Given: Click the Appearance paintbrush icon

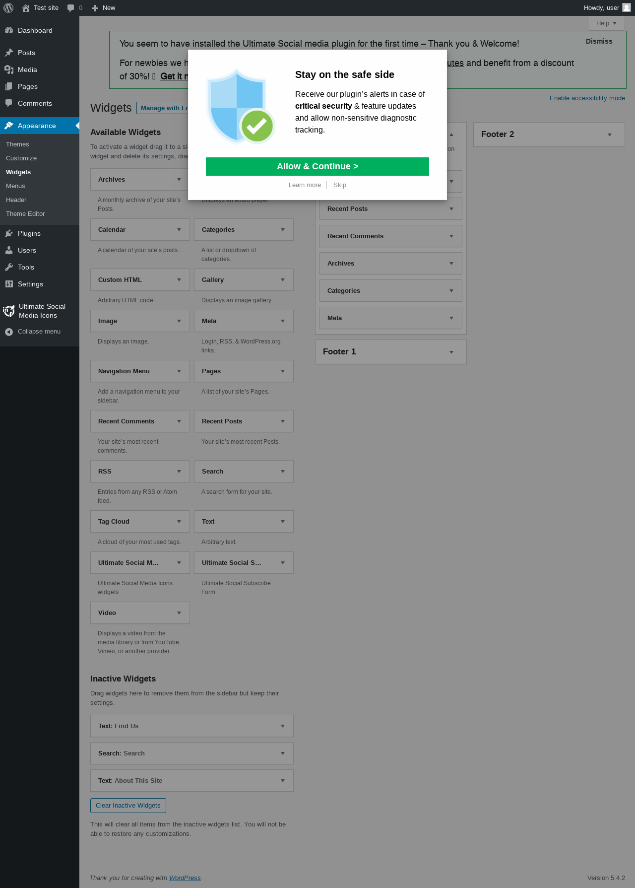Looking at the screenshot, I should pyautogui.click(x=9, y=126).
